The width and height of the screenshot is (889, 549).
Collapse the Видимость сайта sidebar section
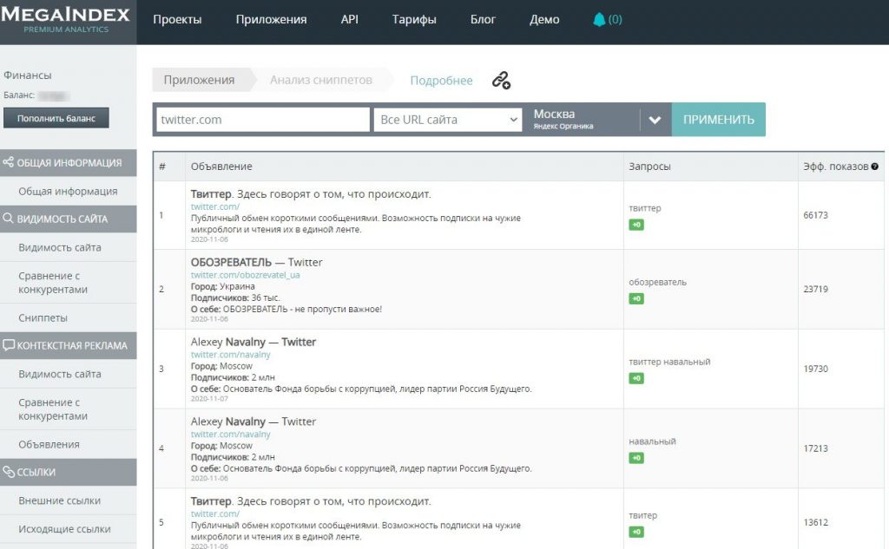(68, 219)
